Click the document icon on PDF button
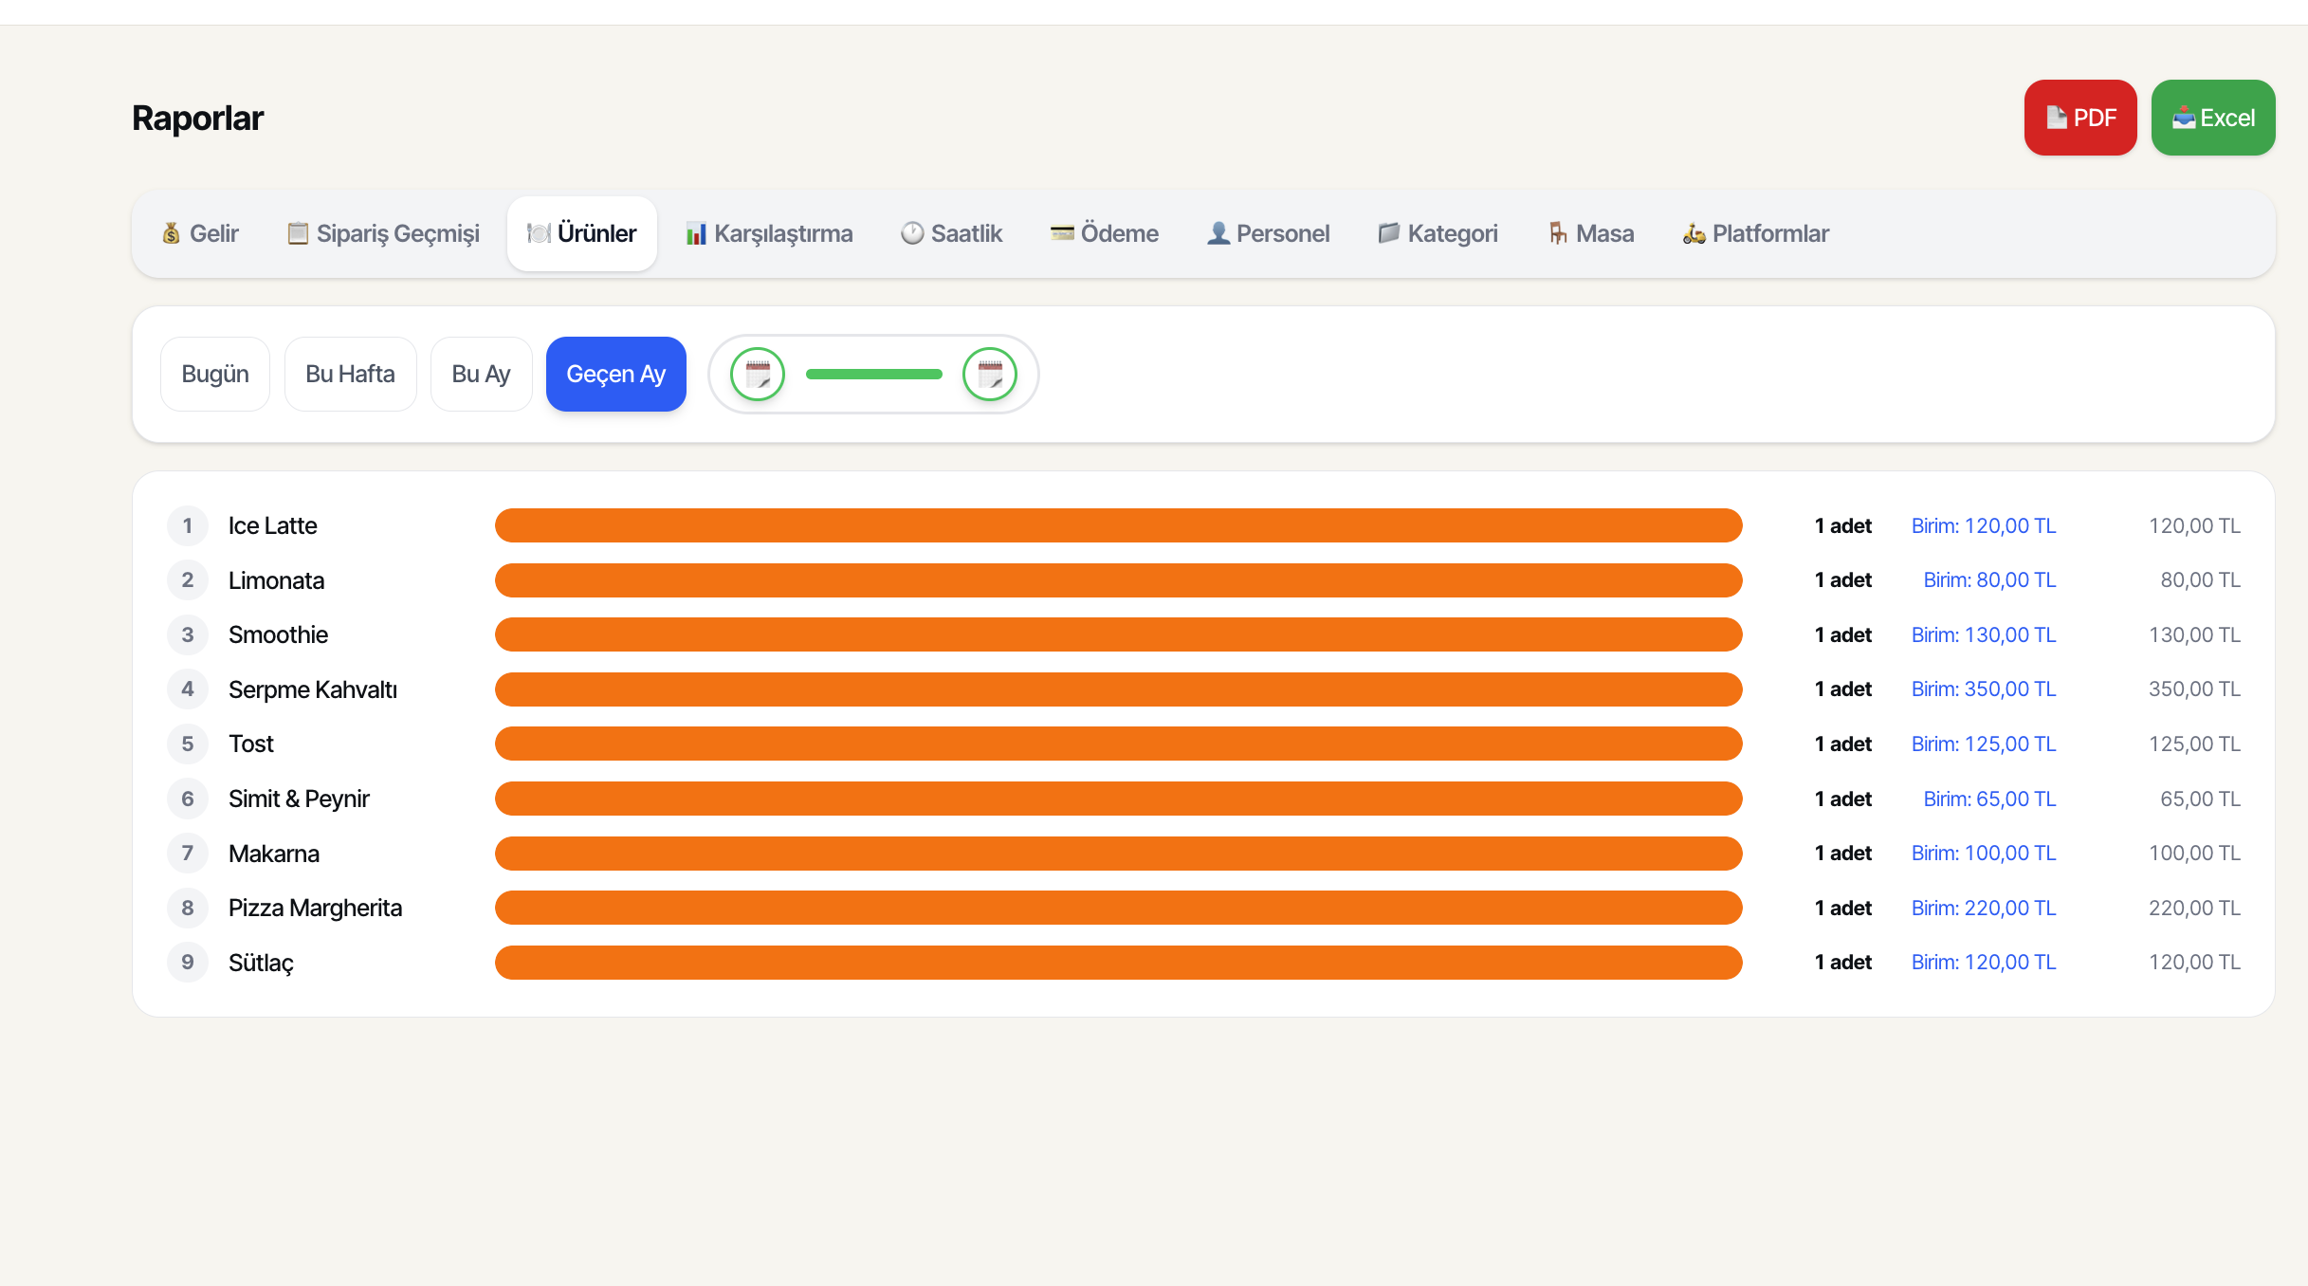2308x1286 pixels. [2057, 118]
